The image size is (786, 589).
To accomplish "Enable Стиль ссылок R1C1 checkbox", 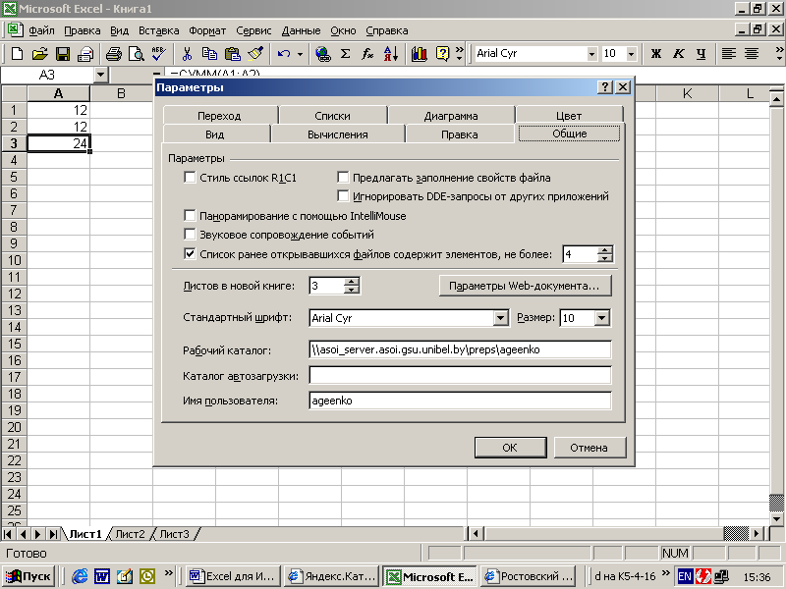I will 190,178.
